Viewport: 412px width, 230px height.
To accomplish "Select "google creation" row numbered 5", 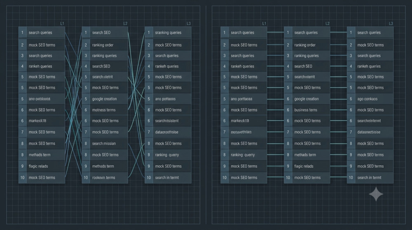I will point(105,99).
